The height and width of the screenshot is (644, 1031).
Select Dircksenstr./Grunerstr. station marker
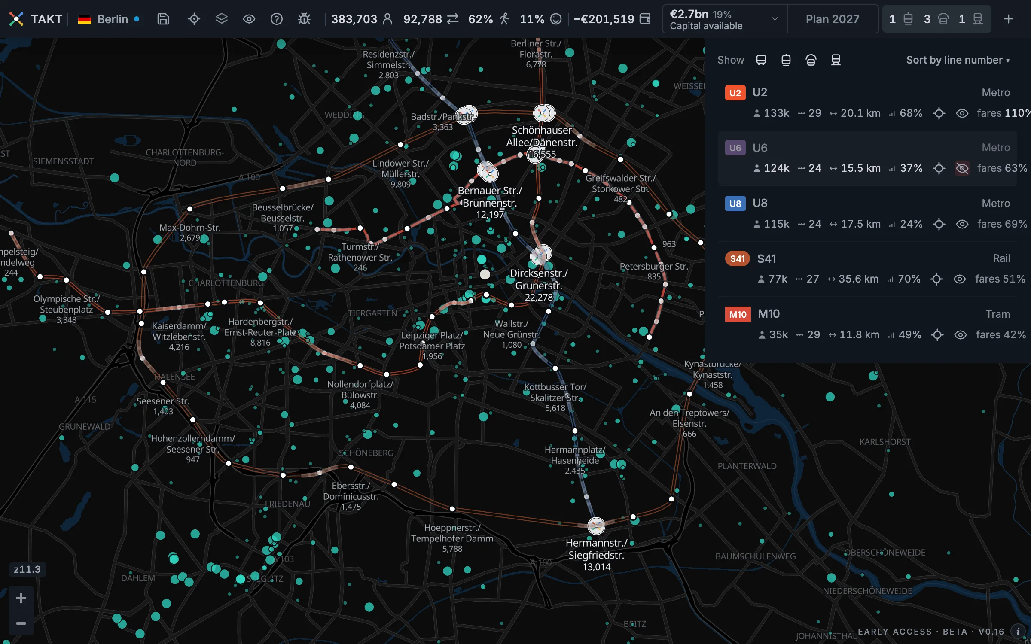click(x=540, y=256)
